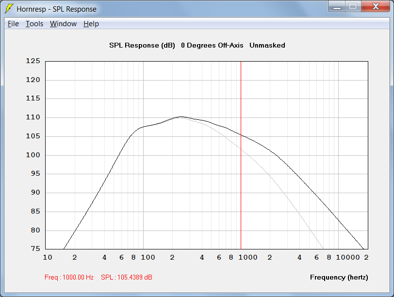Screen dimensions: 394x297
Task: Click the 'Unmasked' label
Action: (267, 46)
